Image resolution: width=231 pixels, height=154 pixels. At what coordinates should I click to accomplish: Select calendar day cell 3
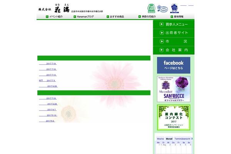174,149
